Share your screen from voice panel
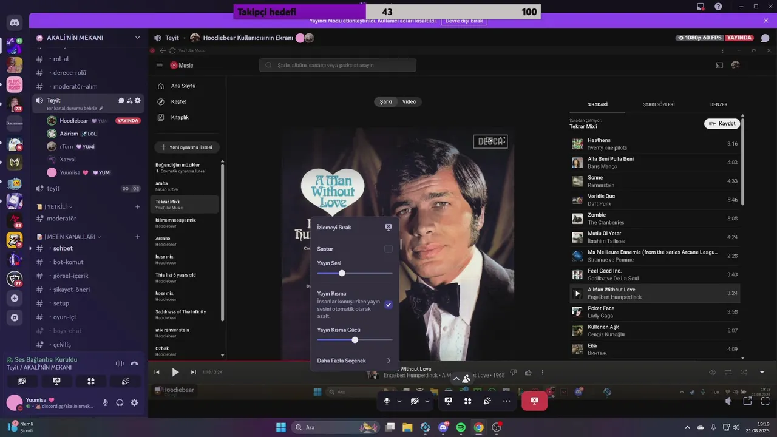777x437 pixels. (x=56, y=381)
